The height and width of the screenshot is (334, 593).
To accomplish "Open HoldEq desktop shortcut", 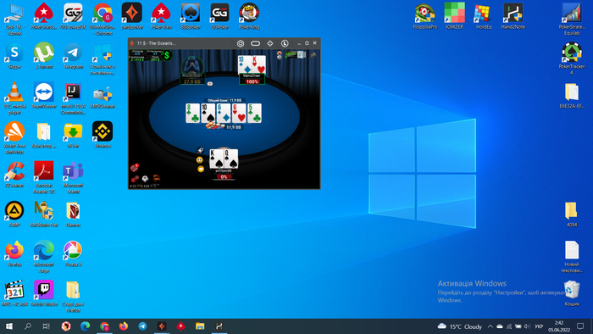I will point(484,16).
